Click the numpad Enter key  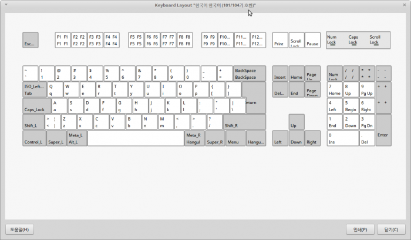tap(383, 130)
